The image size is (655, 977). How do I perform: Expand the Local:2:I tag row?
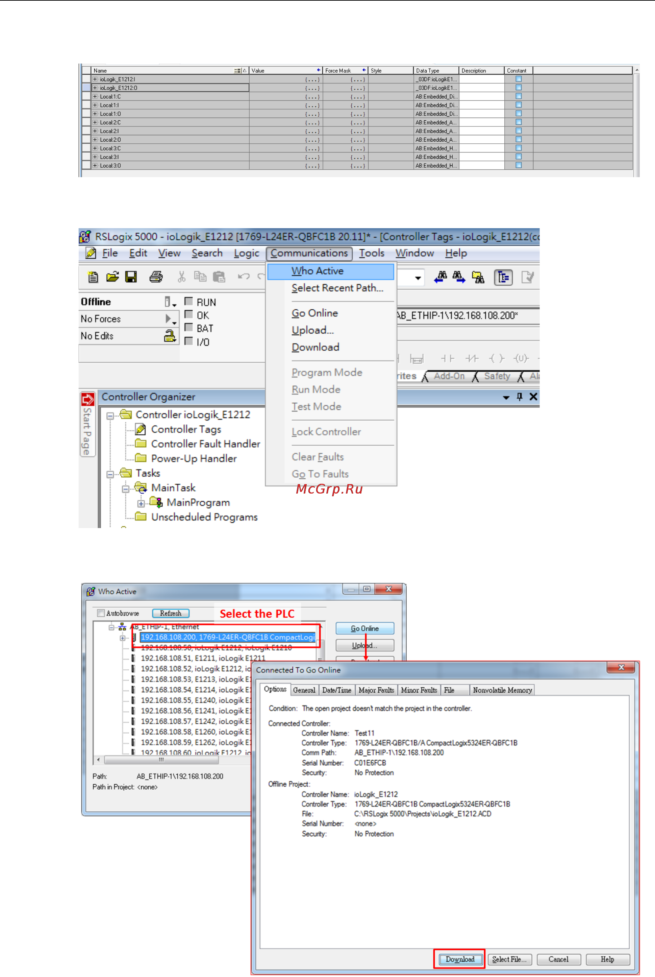[x=95, y=131]
